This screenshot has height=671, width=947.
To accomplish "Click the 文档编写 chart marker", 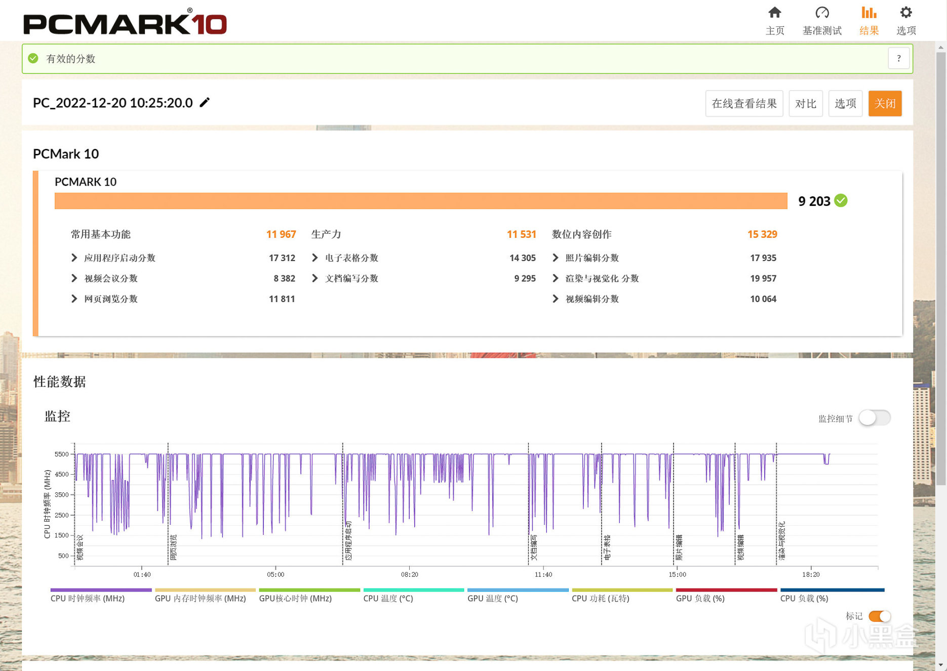I will point(534,547).
